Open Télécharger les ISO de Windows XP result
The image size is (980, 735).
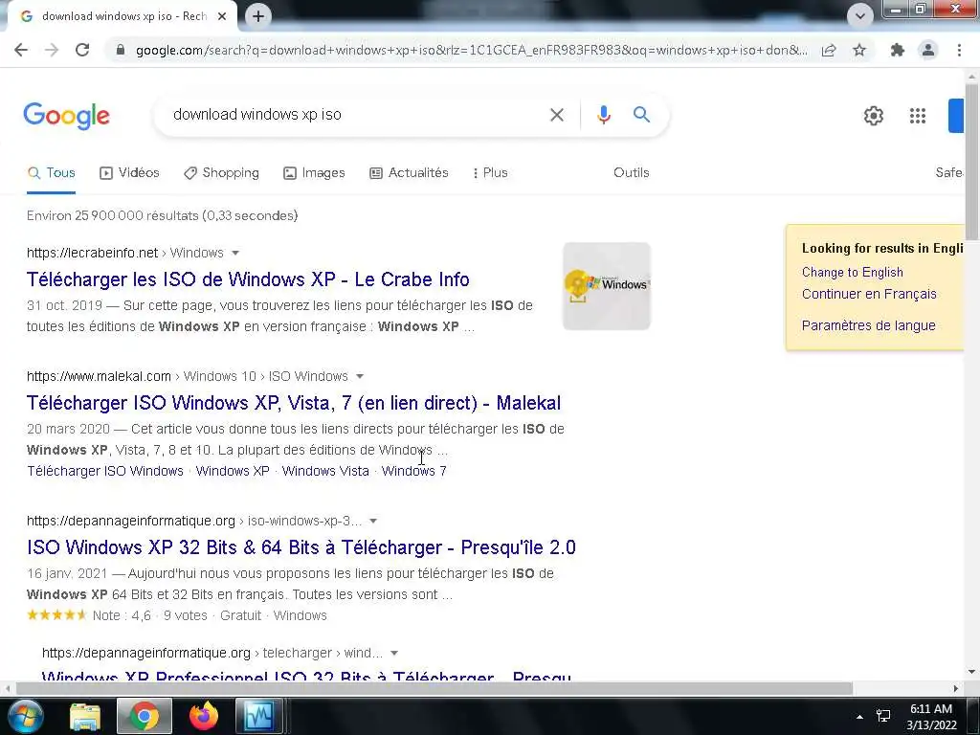pyautogui.click(x=248, y=279)
